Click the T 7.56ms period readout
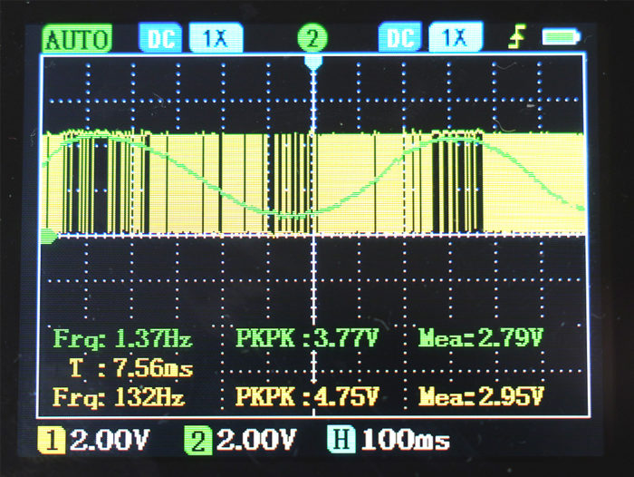Viewport: 634px width, 477px height. 130,368
